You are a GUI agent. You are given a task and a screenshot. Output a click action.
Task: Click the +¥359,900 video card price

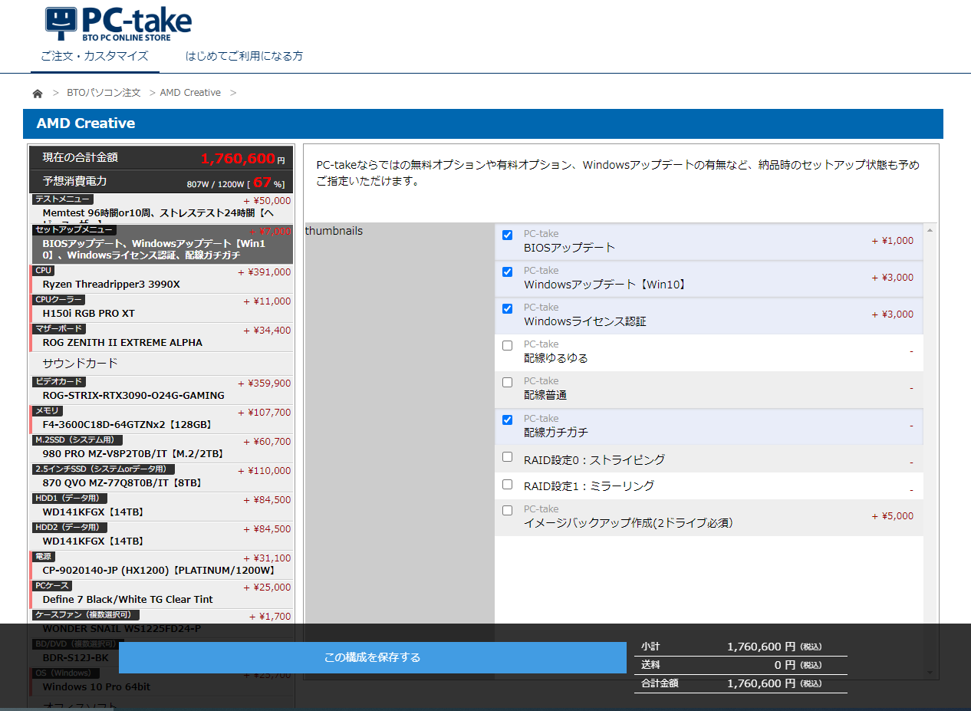264,383
